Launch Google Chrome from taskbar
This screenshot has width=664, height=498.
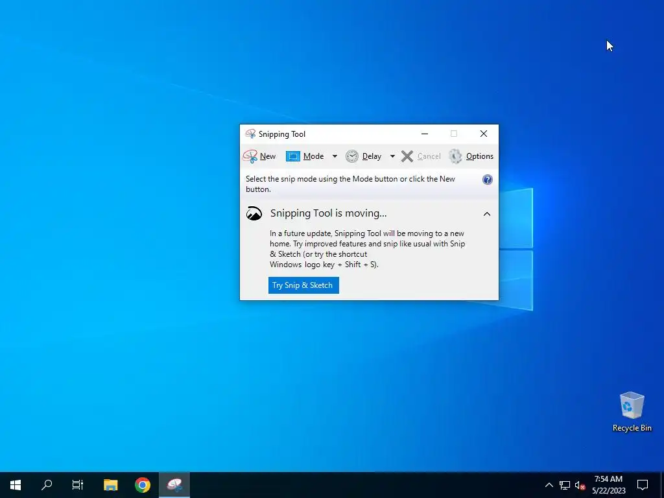pos(142,485)
